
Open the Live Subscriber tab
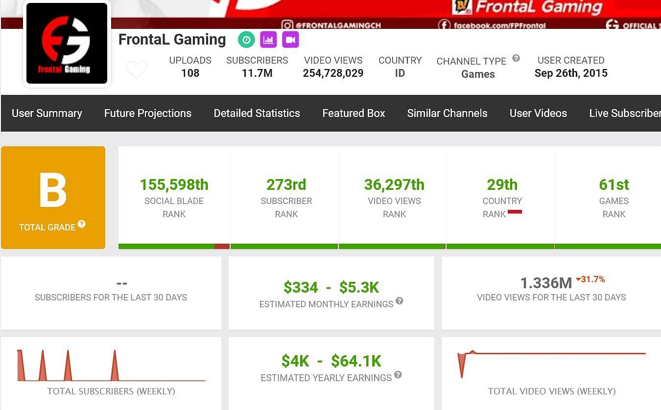click(625, 113)
